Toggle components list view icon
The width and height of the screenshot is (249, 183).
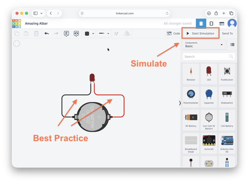point(232,45)
